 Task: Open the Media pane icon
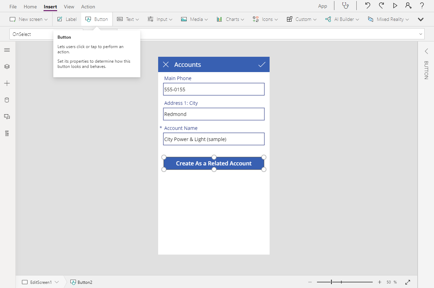tap(7, 117)
